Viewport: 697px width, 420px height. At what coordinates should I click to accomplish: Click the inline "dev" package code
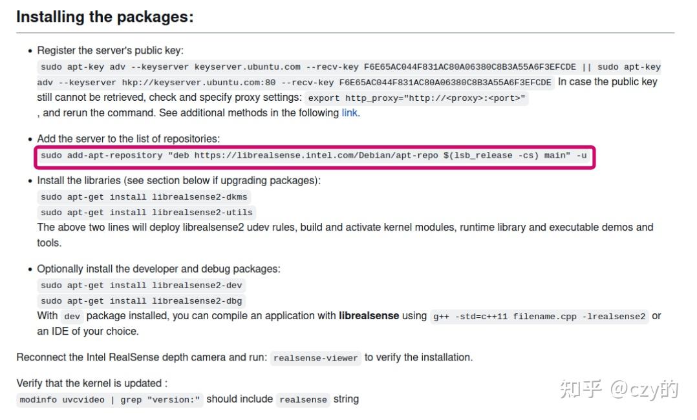72,317
